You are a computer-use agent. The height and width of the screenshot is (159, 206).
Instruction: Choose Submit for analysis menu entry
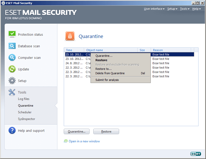click(x=121, y=80)
